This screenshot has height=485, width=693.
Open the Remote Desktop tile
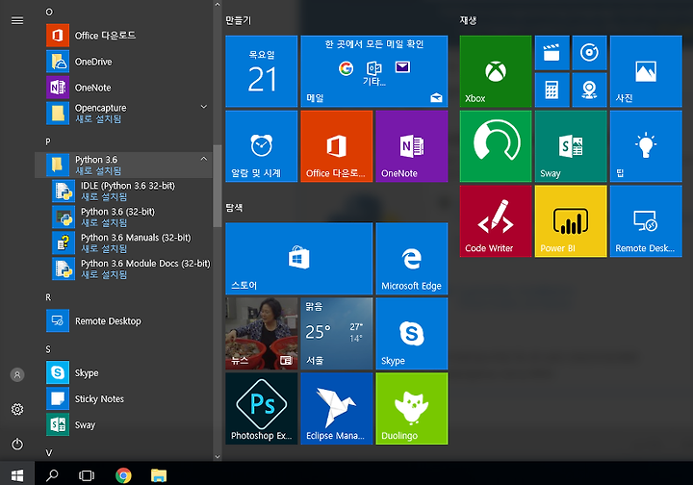coord(646,221)
